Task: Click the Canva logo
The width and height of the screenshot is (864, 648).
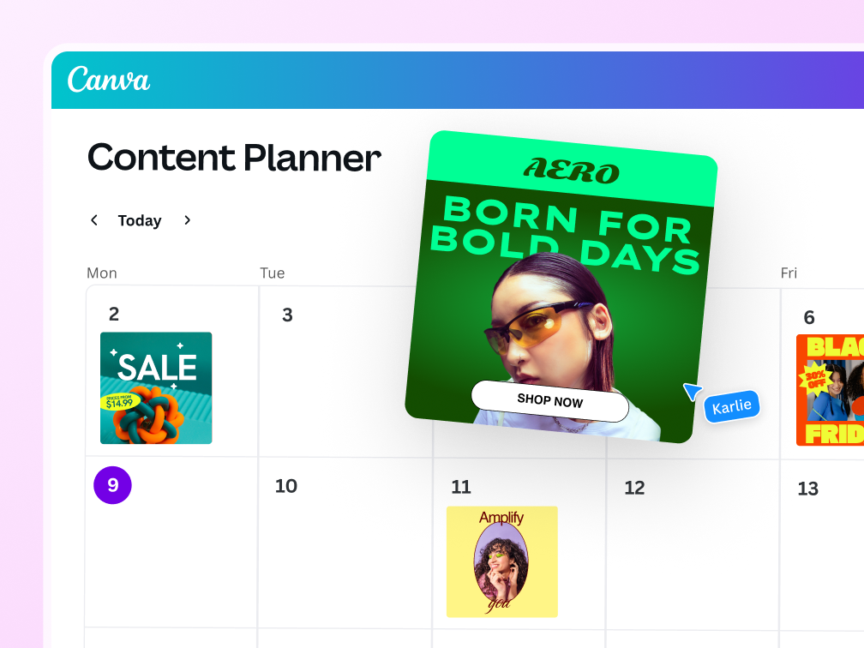Action: tap(109, 80)
